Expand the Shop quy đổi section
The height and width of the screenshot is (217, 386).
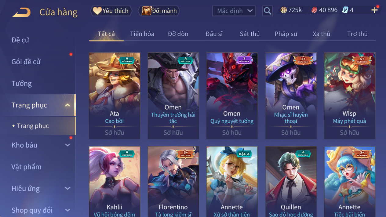coord(67,210)
